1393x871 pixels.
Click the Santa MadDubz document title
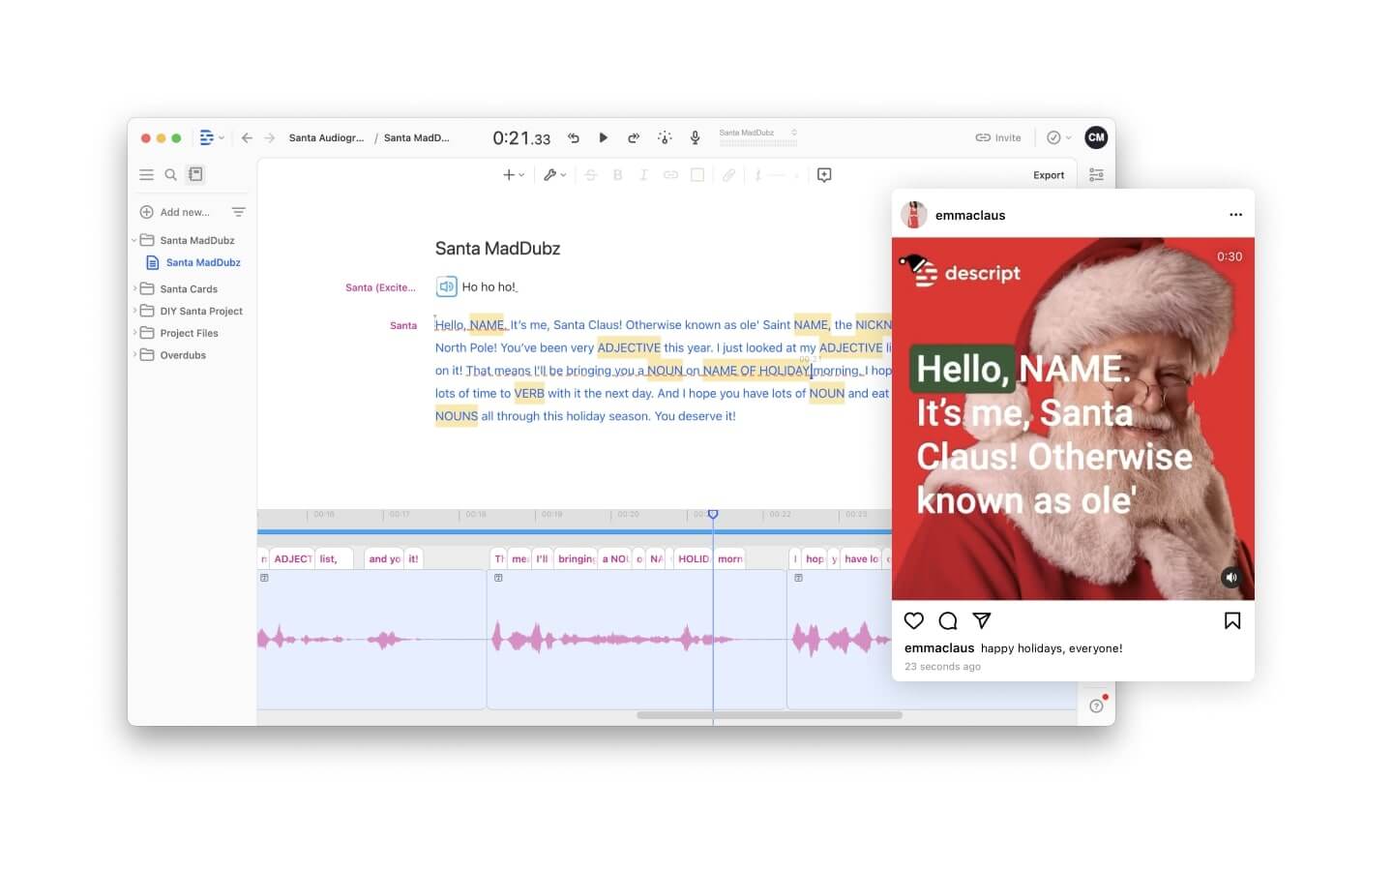[x=497, y=249]
